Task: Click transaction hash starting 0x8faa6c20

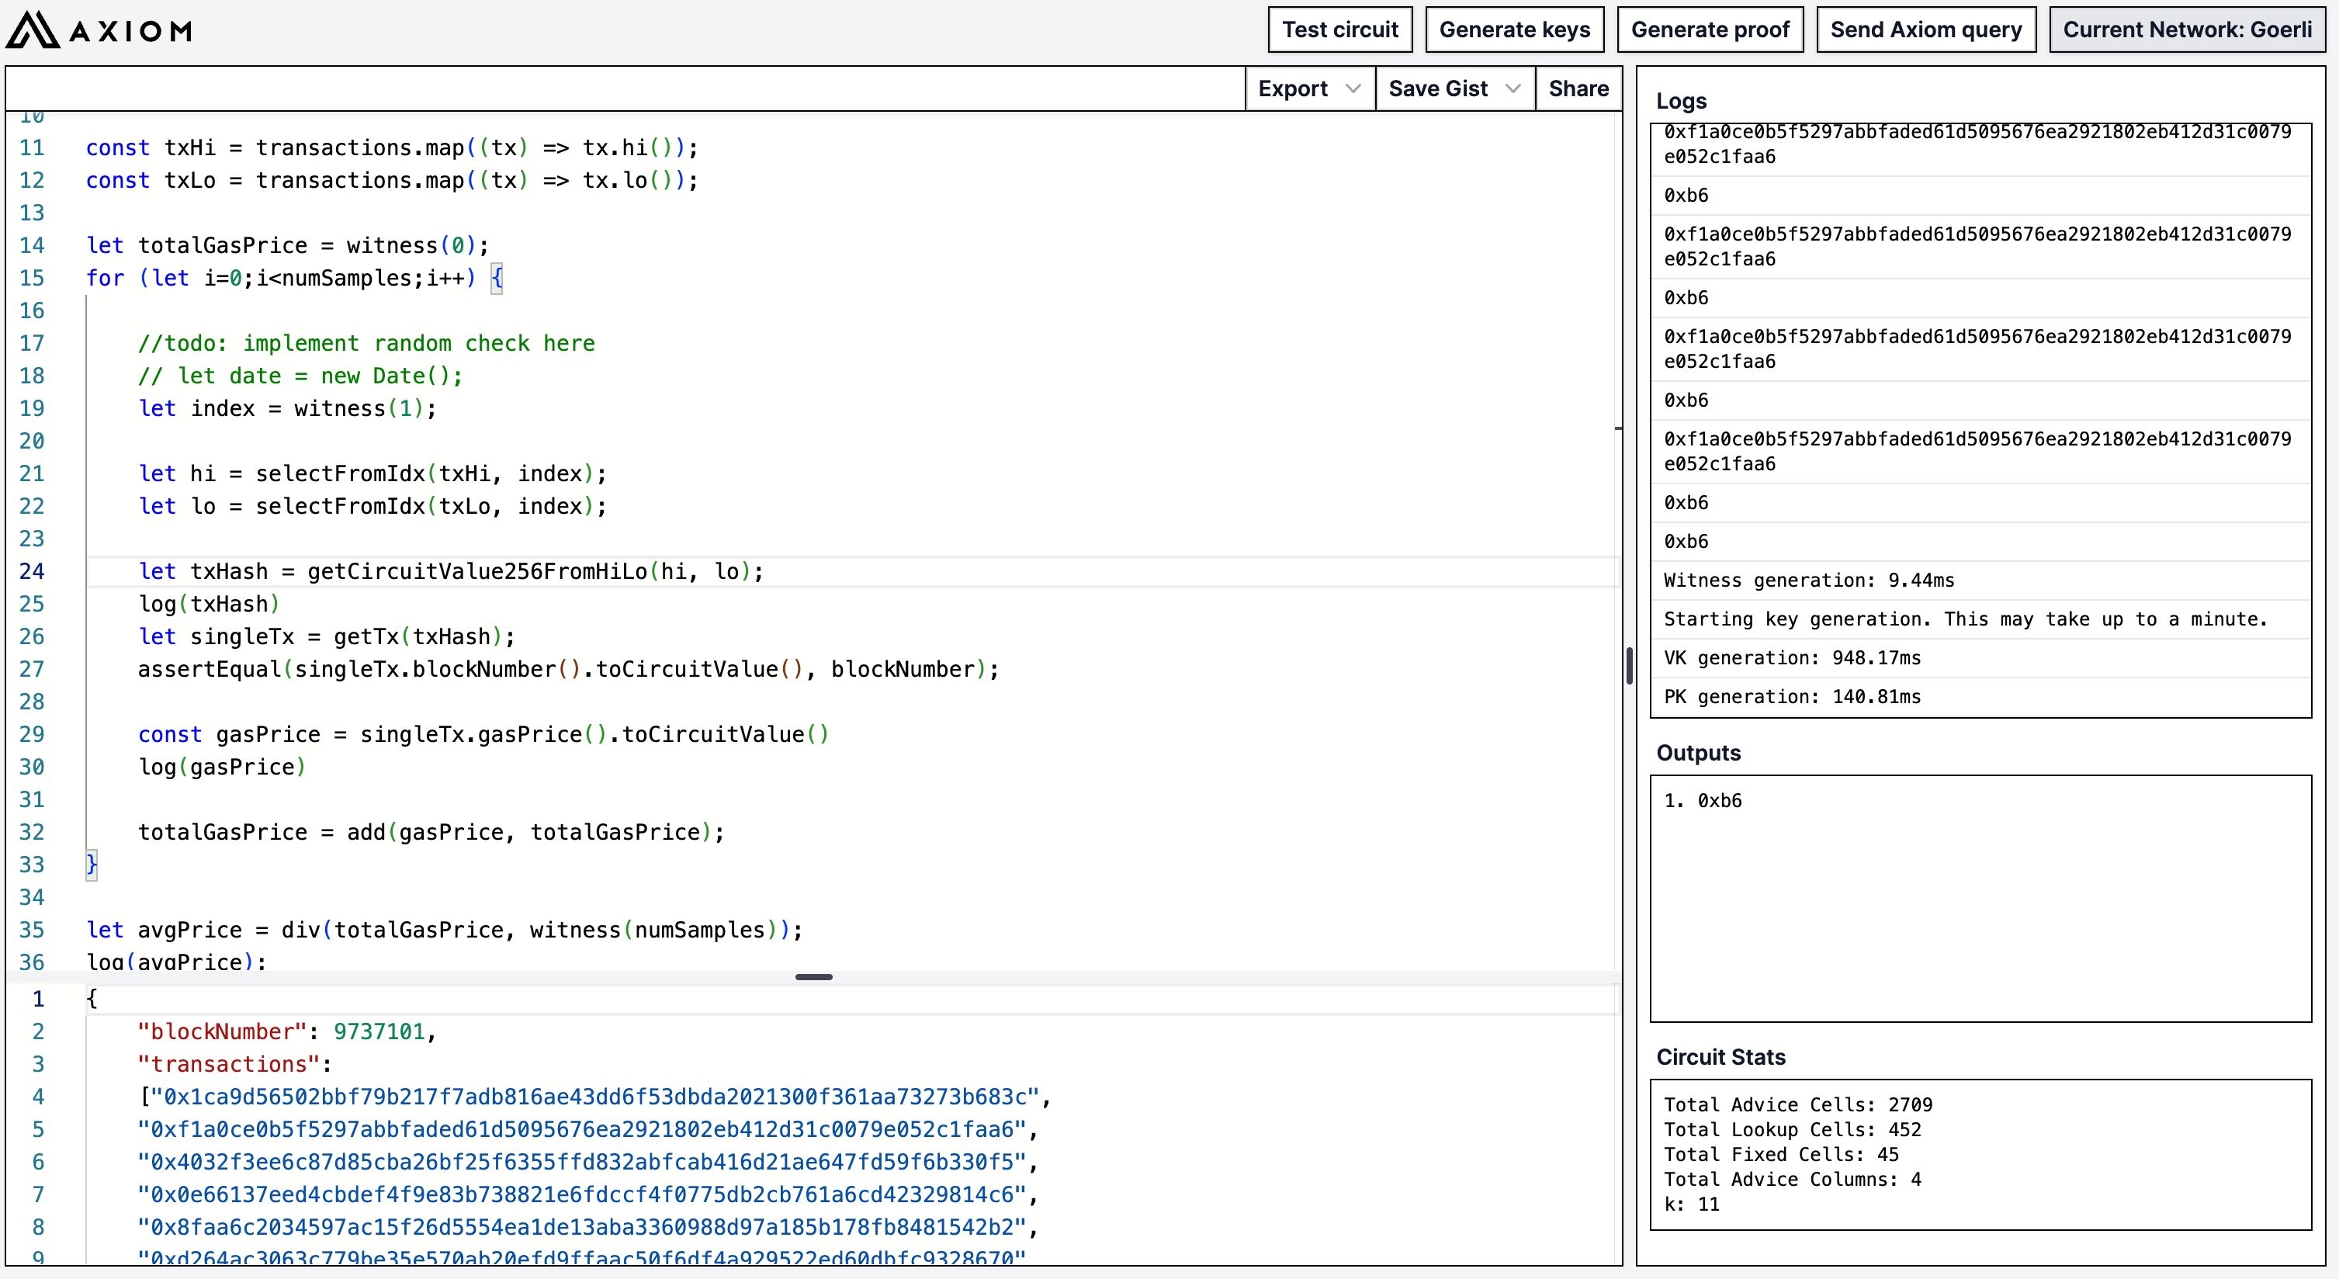Action: 581,1227
